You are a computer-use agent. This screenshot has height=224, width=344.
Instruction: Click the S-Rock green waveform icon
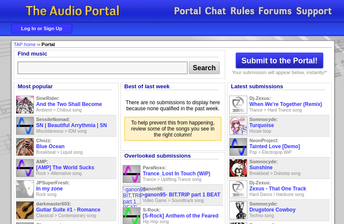click(x=132, y=216)
